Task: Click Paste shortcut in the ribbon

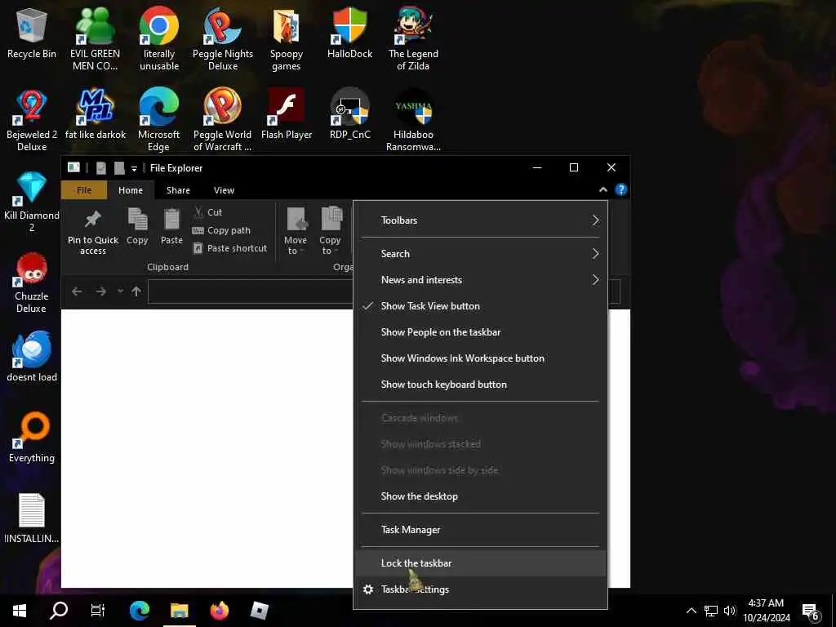Action: pyautogui.click(x=229, y=248)
